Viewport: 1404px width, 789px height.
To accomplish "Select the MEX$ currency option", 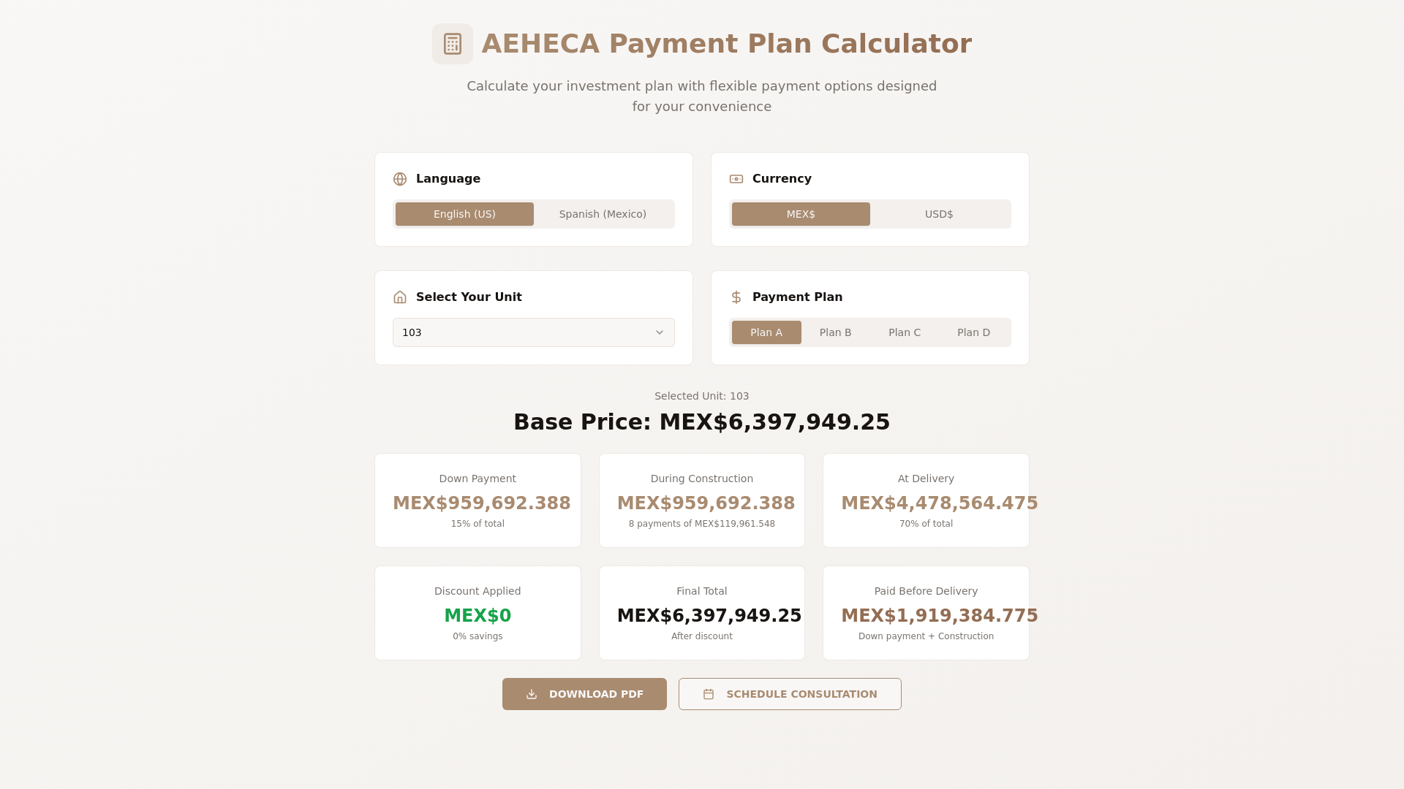I will [x=801, y=214].
